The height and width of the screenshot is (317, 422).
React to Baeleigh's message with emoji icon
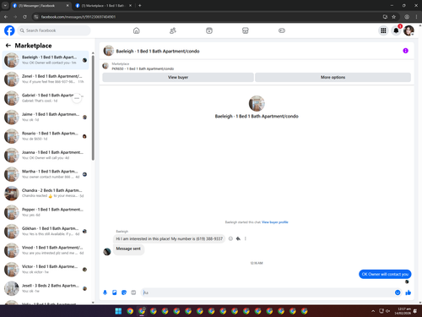tap(230, 238)
